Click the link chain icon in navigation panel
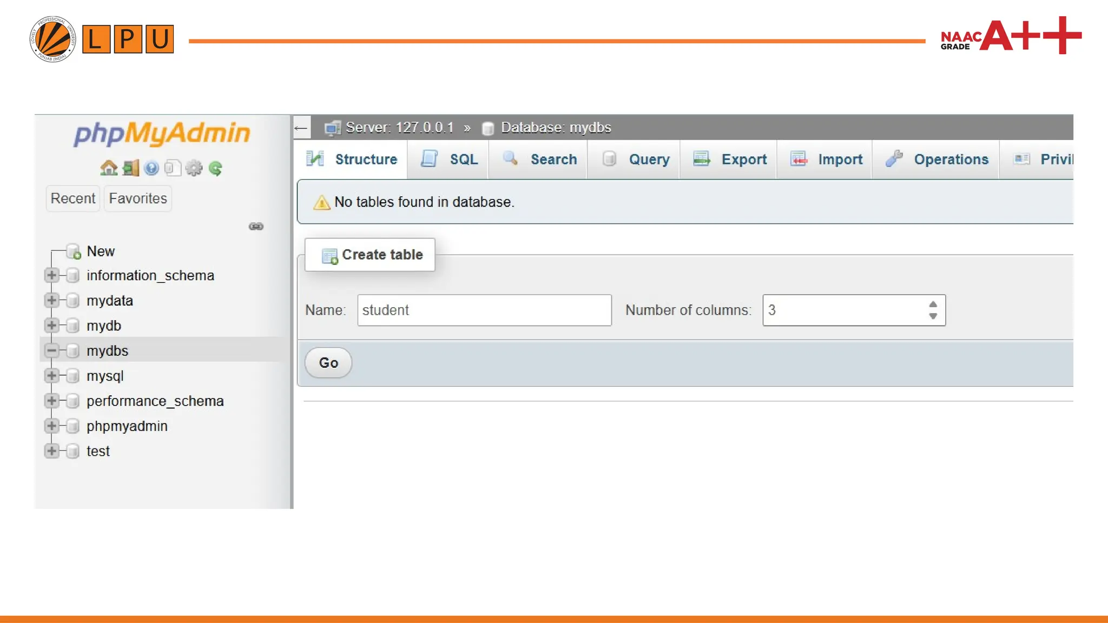Image resolution: width=1108 pixels, height=623 pixels. [256, 226]
